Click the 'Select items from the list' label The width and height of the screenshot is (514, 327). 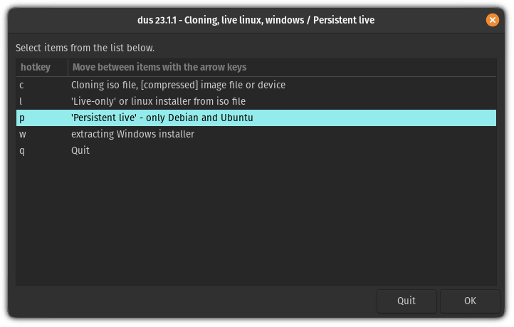point(85,48)
